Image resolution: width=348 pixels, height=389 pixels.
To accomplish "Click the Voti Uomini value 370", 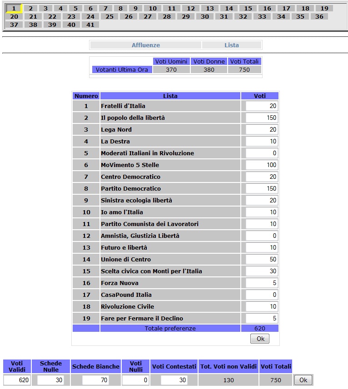I will pos(171,70).
